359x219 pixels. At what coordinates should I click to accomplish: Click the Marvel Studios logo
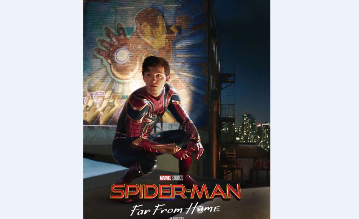click(172, 178)
